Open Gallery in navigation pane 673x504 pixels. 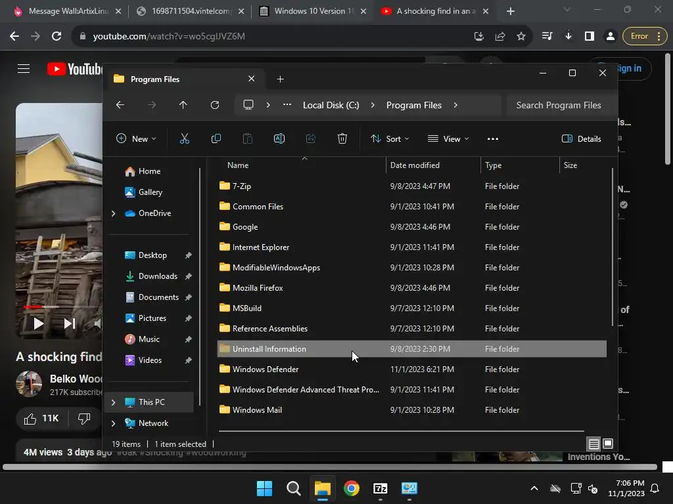[151, 192]
